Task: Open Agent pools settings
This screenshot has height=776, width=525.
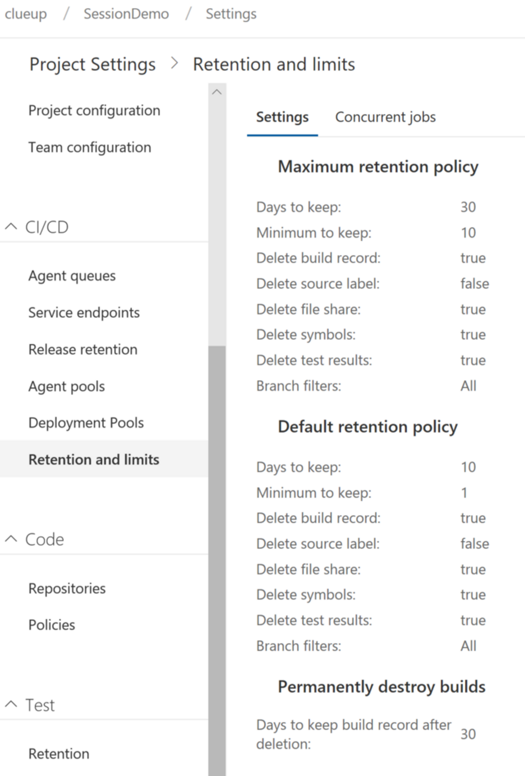Action: pyautogui.click(x=67, y=387)
